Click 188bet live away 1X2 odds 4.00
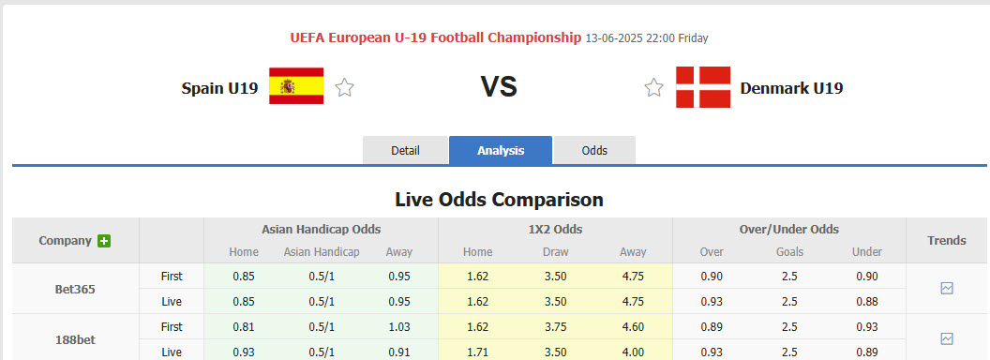990x360 pixels. pyautogui.click(x=633, y=352)
